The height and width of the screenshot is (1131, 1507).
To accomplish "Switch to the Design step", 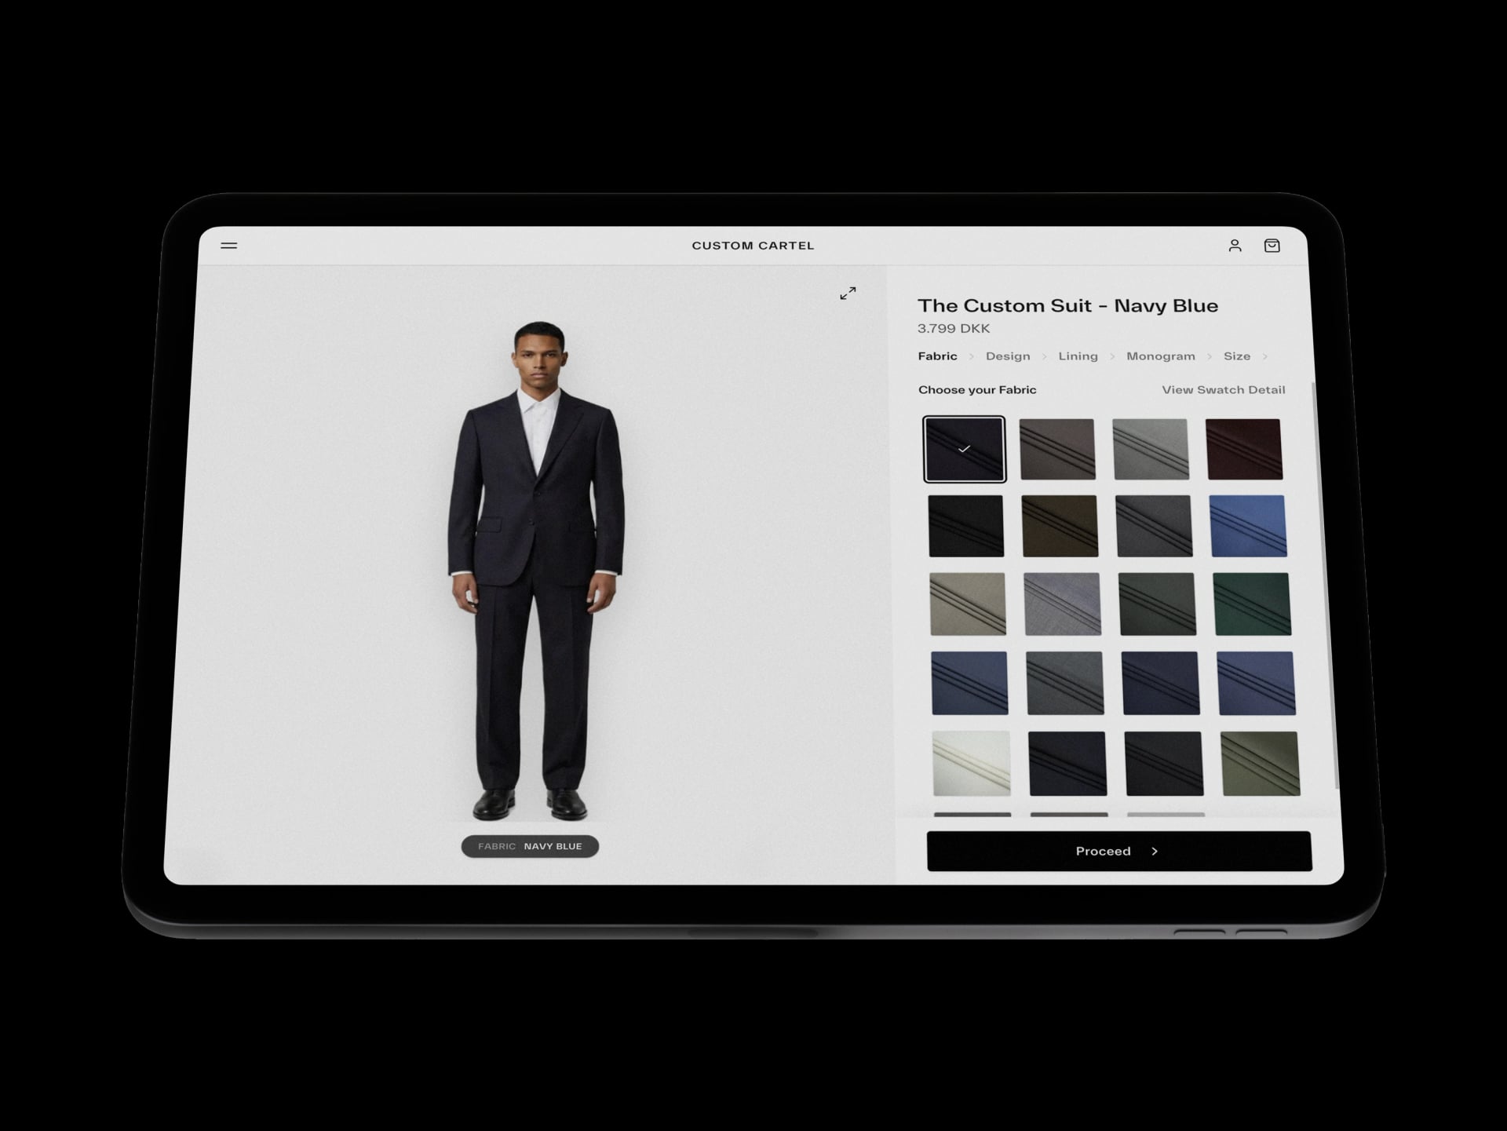I will click(1008, 356).
